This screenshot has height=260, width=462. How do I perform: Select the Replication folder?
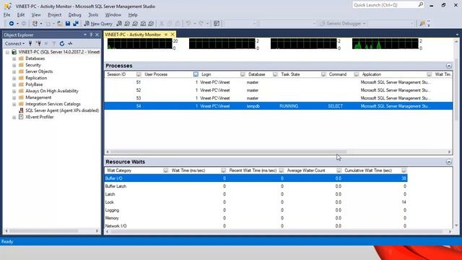pos(36,78)
